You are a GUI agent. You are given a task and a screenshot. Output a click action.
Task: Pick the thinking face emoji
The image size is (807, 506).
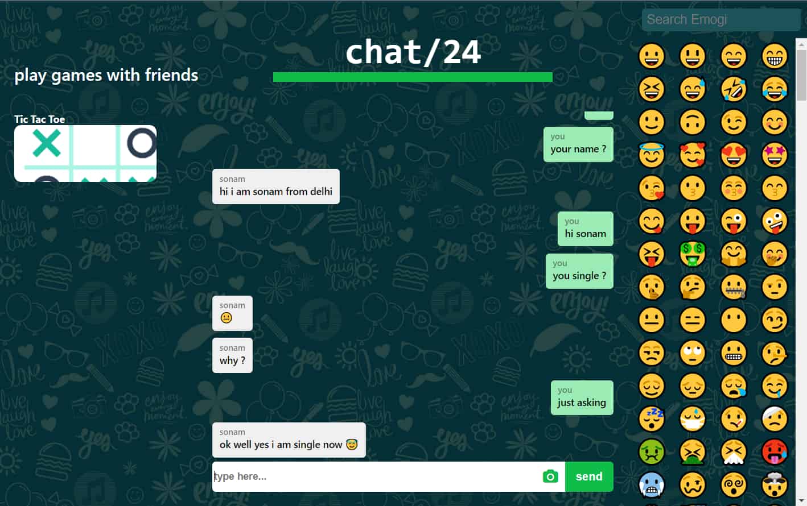point(693,287)
